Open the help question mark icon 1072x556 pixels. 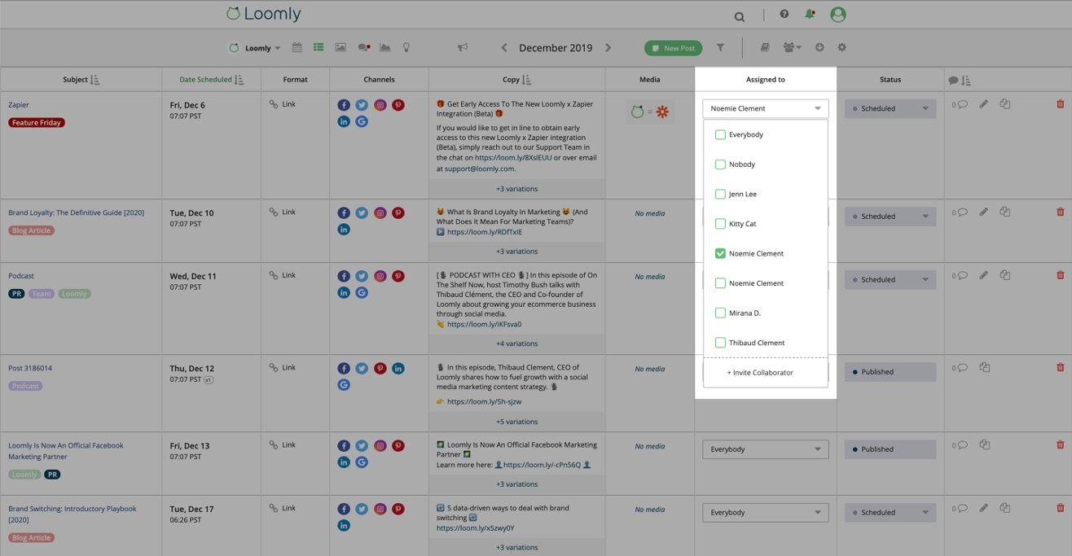tap(784, 14)
